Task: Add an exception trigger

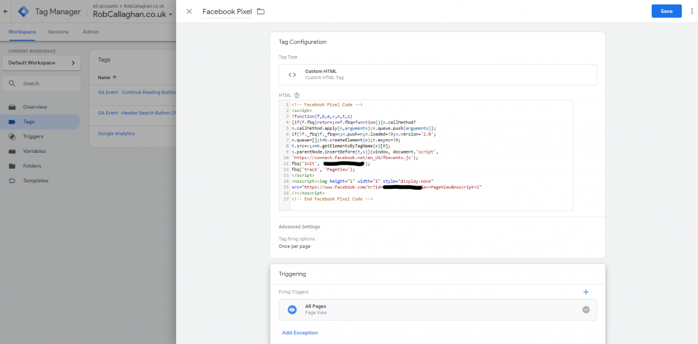Action: click(300, 333)
